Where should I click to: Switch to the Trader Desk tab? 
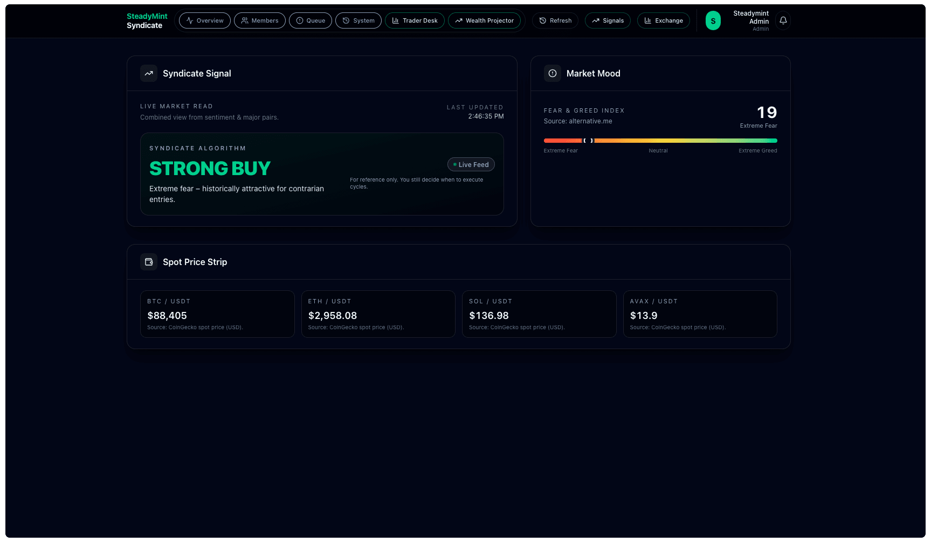click(x=415, y=20)
